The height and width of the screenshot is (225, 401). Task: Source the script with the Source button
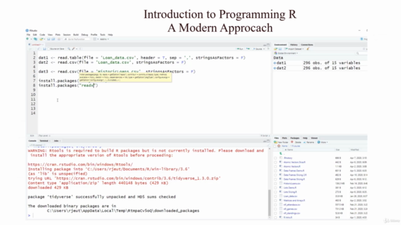(258, 49)
